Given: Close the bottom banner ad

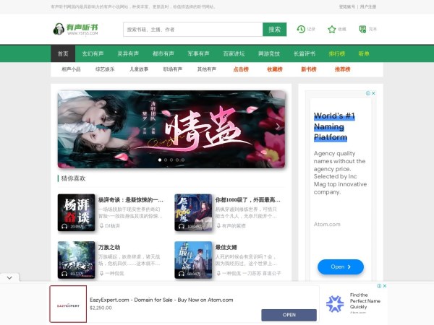Looking at the screenshot, I should tap(385, 286).
